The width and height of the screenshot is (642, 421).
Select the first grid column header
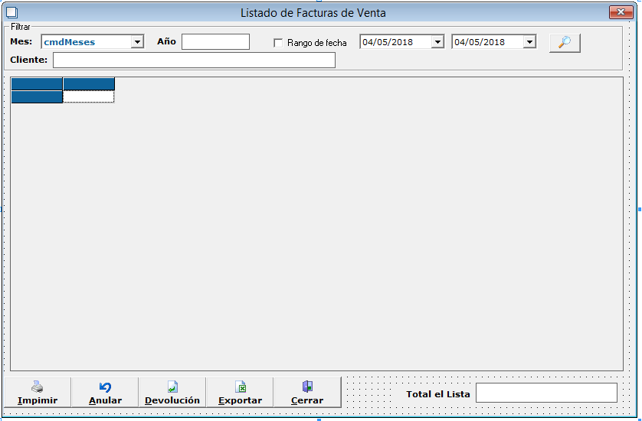pos(37,83)
